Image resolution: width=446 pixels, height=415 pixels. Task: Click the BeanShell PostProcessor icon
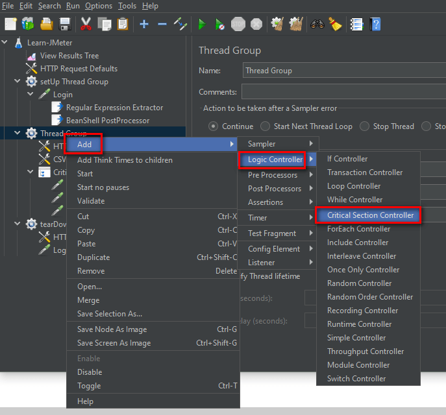[x=57, y=120]
